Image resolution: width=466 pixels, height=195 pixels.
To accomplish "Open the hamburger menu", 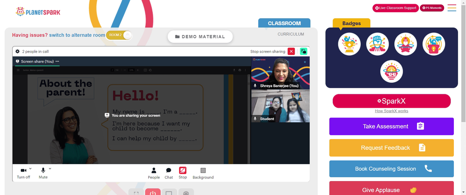I will [452, 8].
